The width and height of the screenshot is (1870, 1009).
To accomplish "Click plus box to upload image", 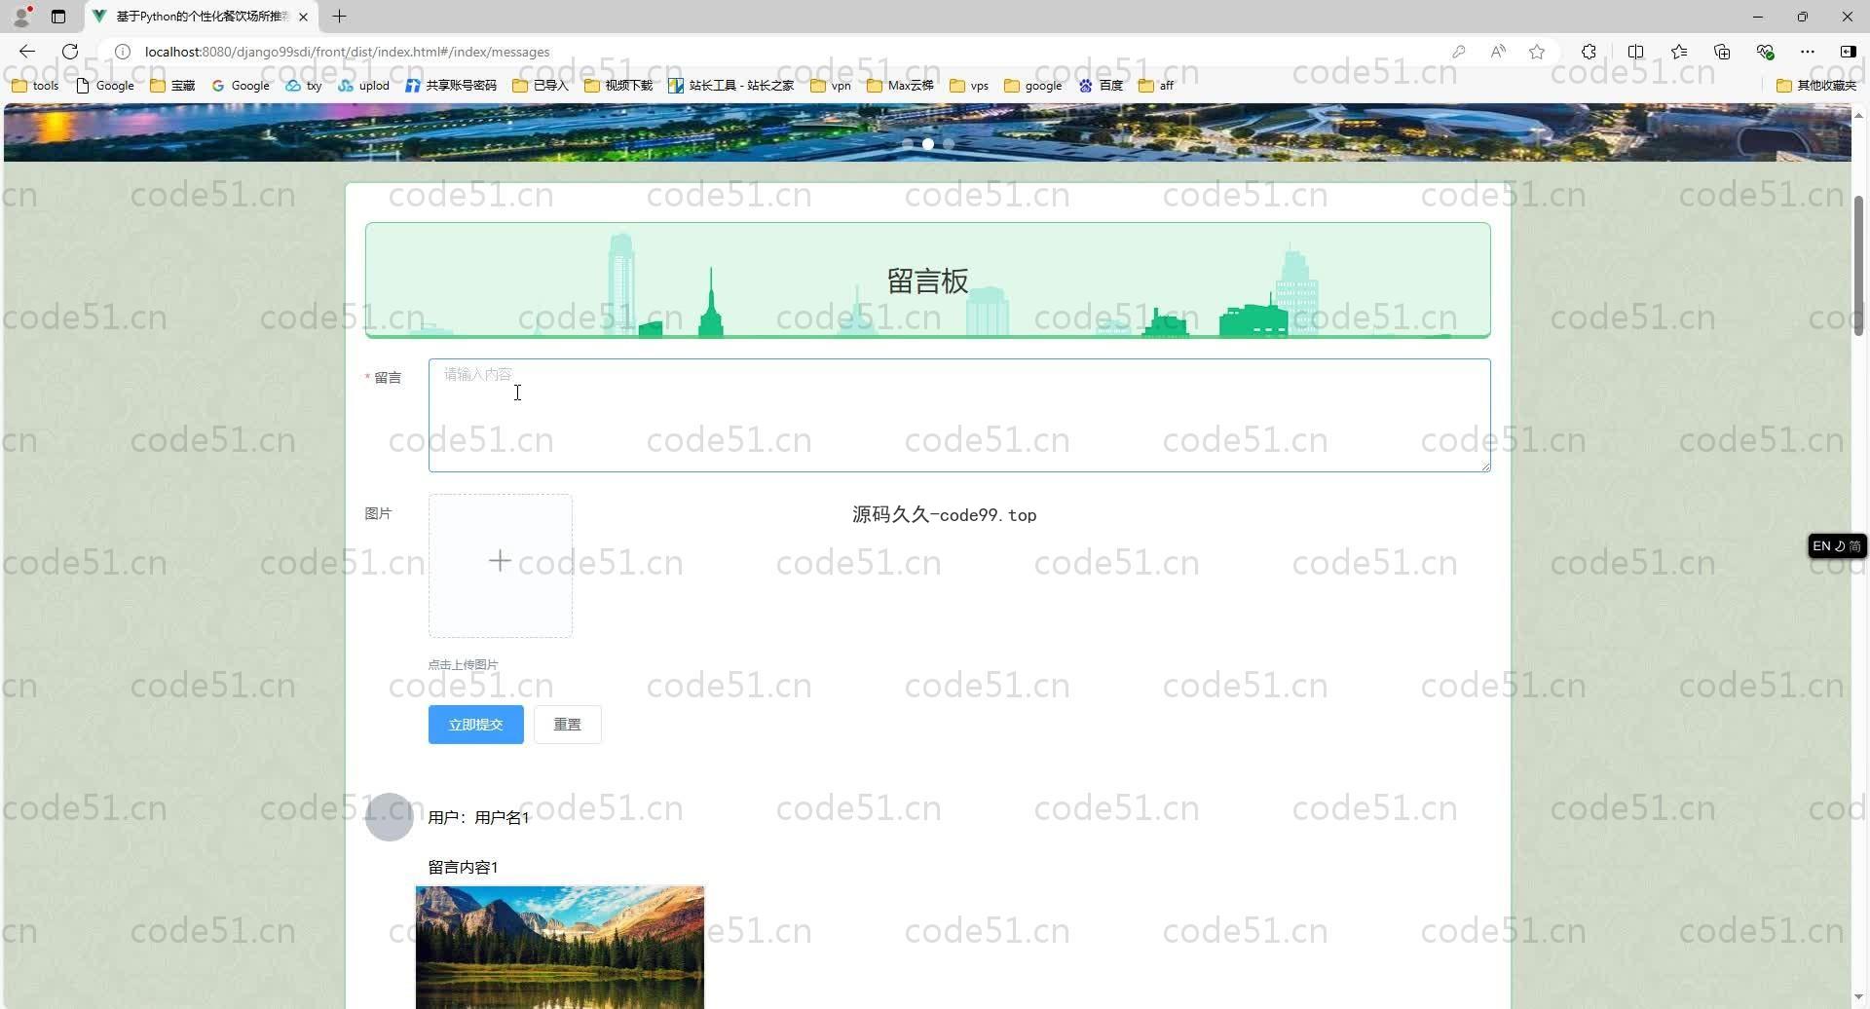I will coord(501,566).
